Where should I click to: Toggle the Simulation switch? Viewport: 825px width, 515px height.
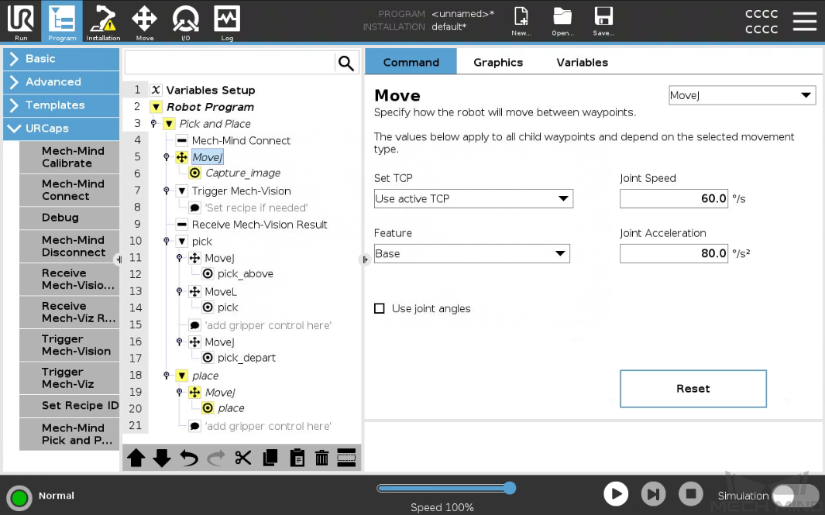pyautogui.click(x=795, y=496)
